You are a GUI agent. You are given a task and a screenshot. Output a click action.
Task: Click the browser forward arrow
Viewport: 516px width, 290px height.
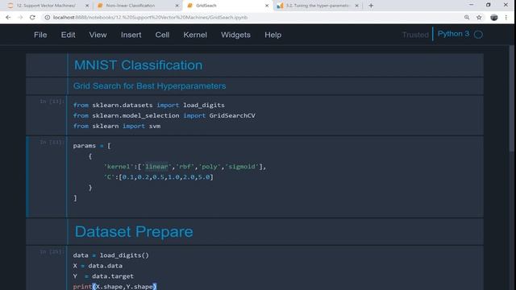[20, 18]
